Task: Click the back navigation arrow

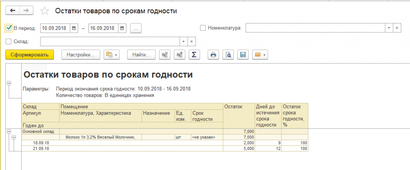Action: click(x=12, y=10)
